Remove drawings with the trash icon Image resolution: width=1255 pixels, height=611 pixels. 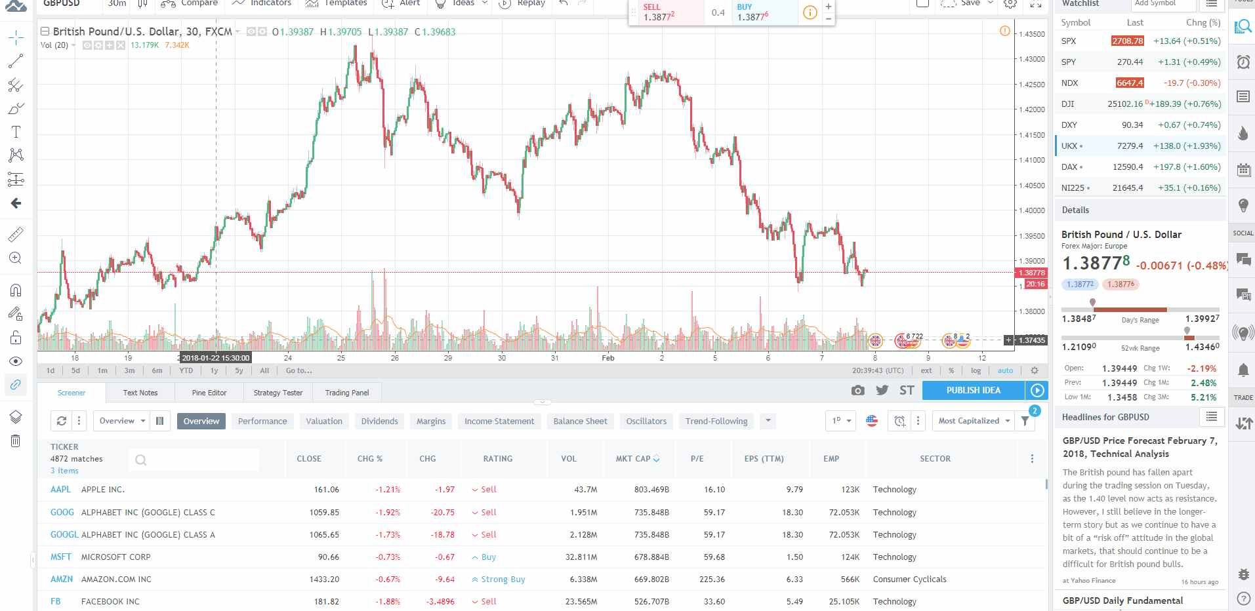[x=16, y=441]
